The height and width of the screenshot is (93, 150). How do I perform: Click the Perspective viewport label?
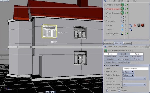(x=4, y=1)
